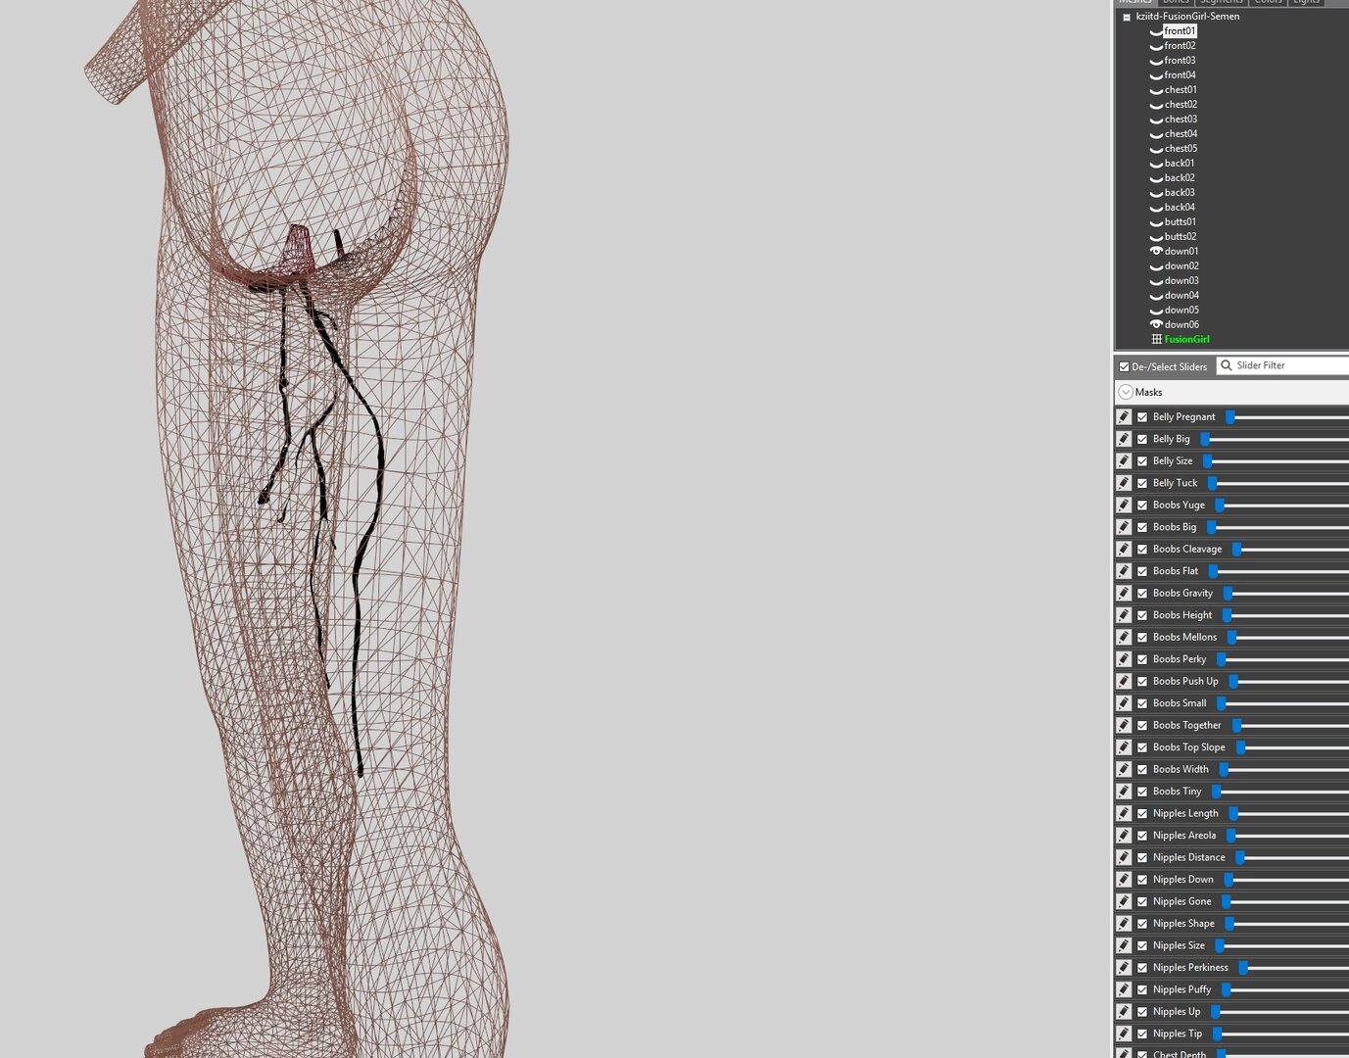The height and width of the screenshot is (1058, 1349).
Task: Uncheck the Nipples Up slider checkbox
Action: pos(1142,1012)
